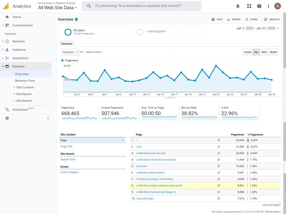This screenshot has width=286, height=214.
Task: Open the three-dot more options menu
Action: click(268, 6)
